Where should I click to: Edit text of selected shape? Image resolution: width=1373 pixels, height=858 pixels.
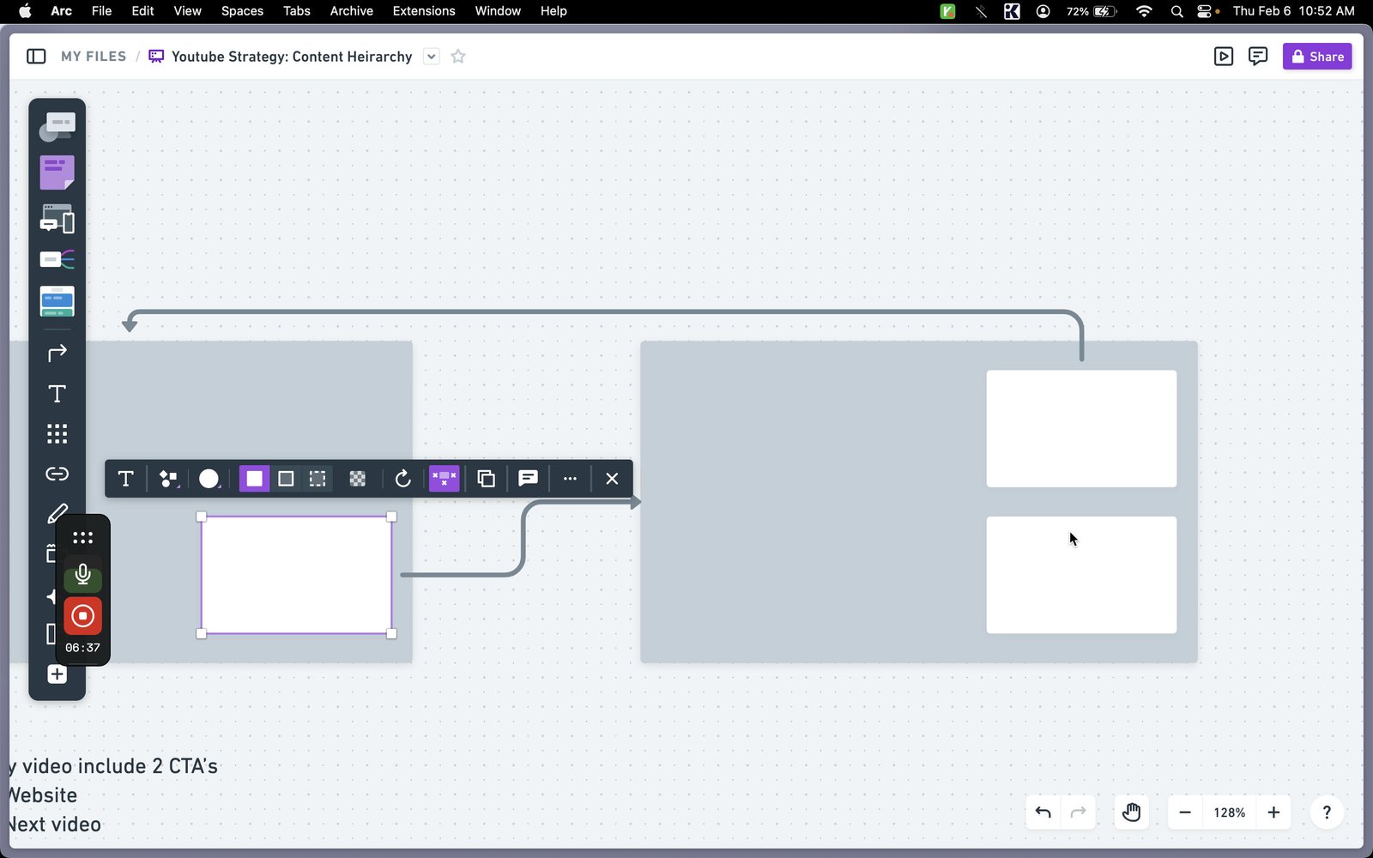click(x=125, y=479)
